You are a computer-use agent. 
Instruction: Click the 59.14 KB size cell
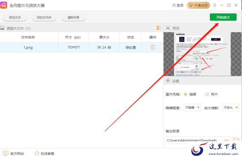104,47
